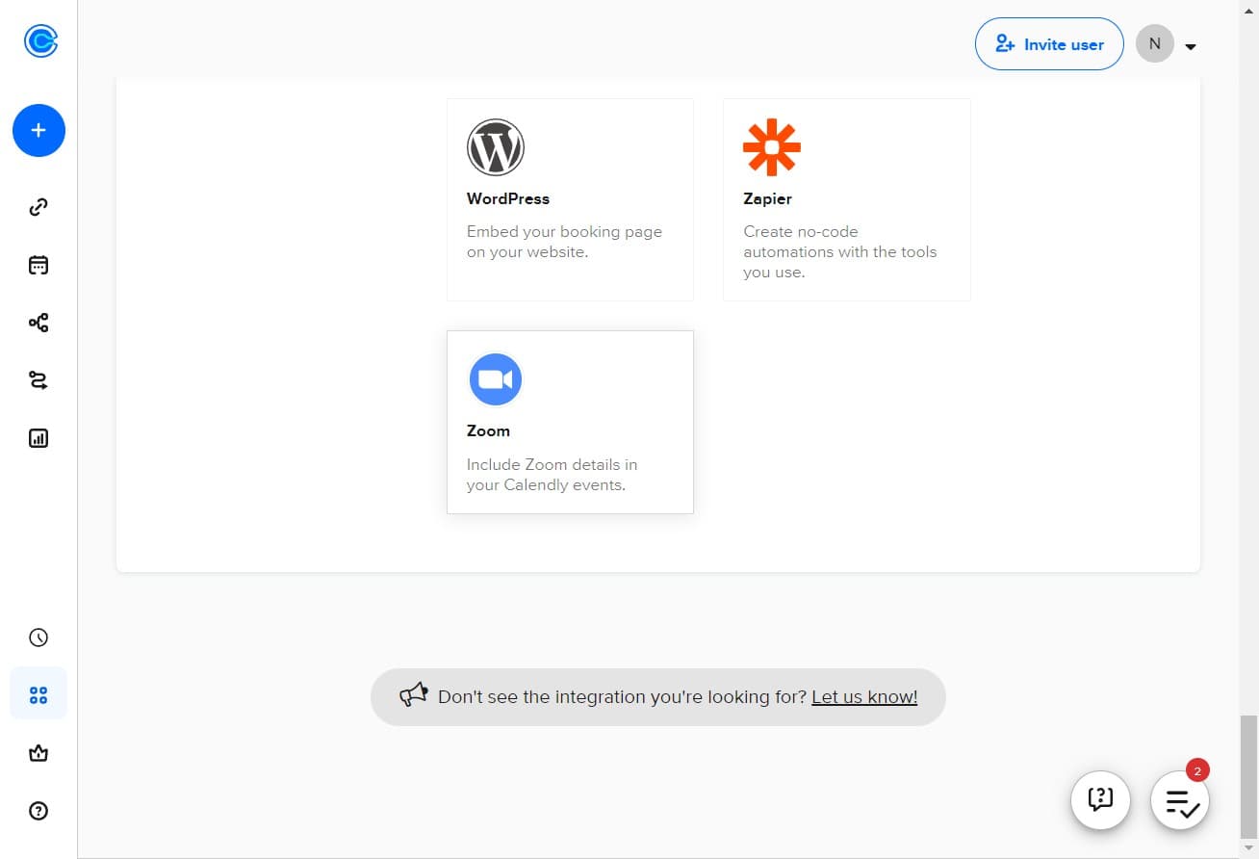The image size is (1259, 859).
Task: Open Admin Center crown icon in sidebar
Action: [x=39, y=753]
